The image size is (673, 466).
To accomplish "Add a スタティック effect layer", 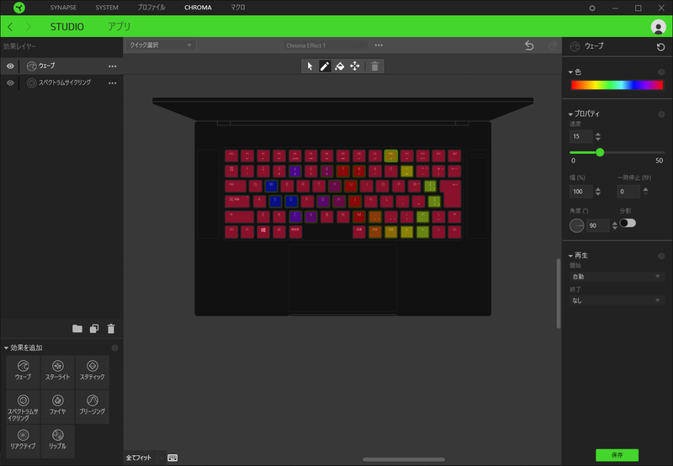I will point(93,370).
